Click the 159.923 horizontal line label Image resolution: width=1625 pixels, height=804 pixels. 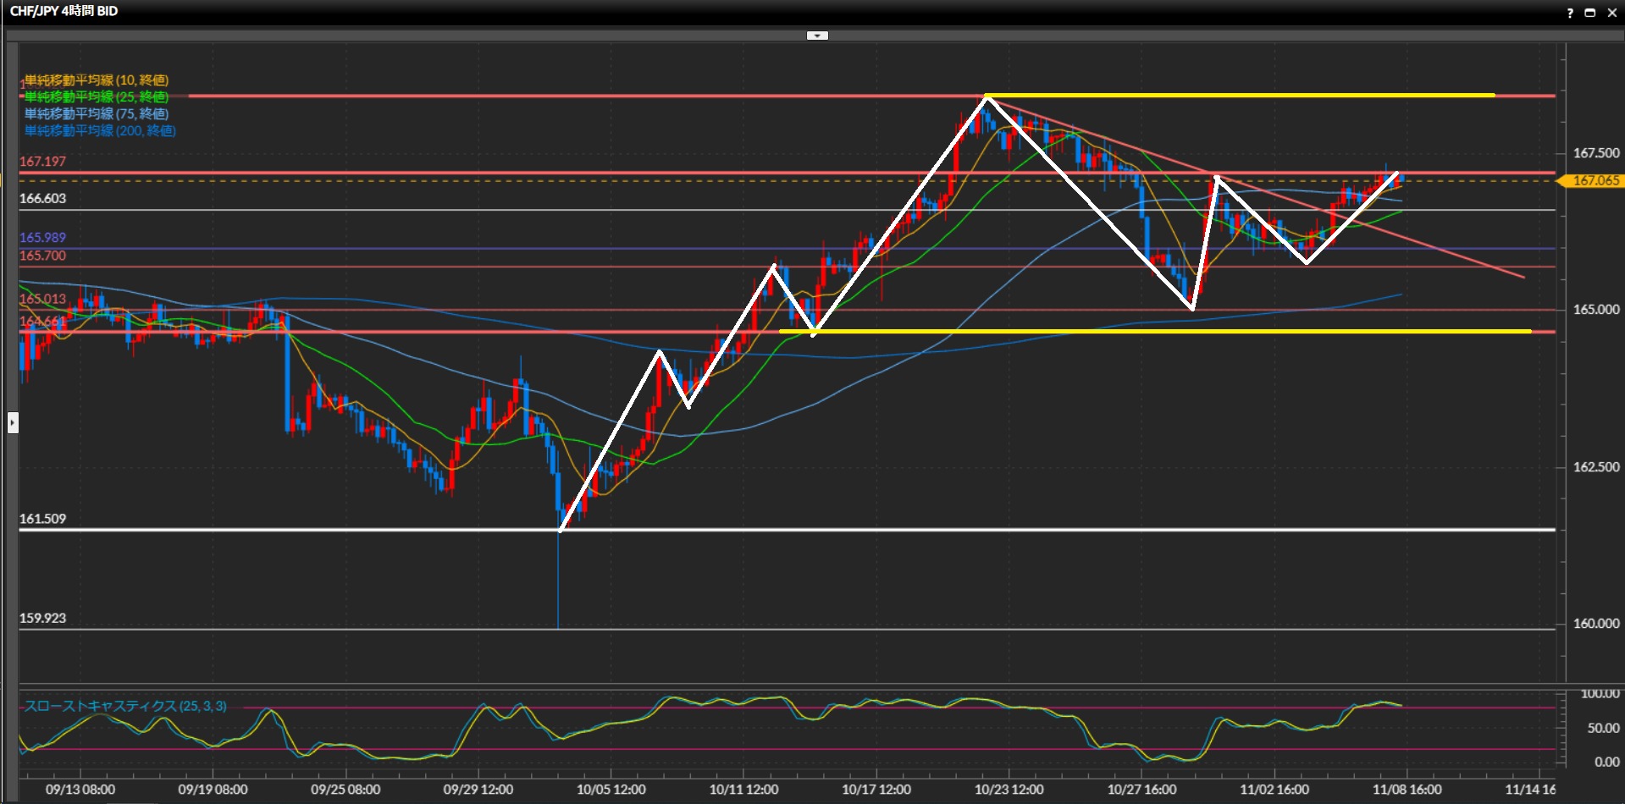[42, 619]
